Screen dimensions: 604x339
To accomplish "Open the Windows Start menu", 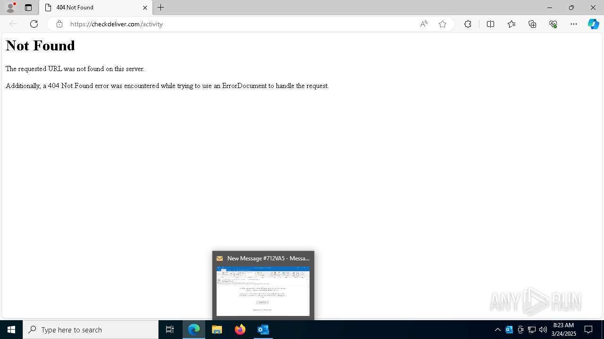I will pyautogui.click(x=11, y=330).
